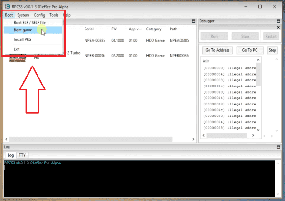The image size is (285, 201).
Task: Click path cell NPEA00385
Action: pos(179,40)
